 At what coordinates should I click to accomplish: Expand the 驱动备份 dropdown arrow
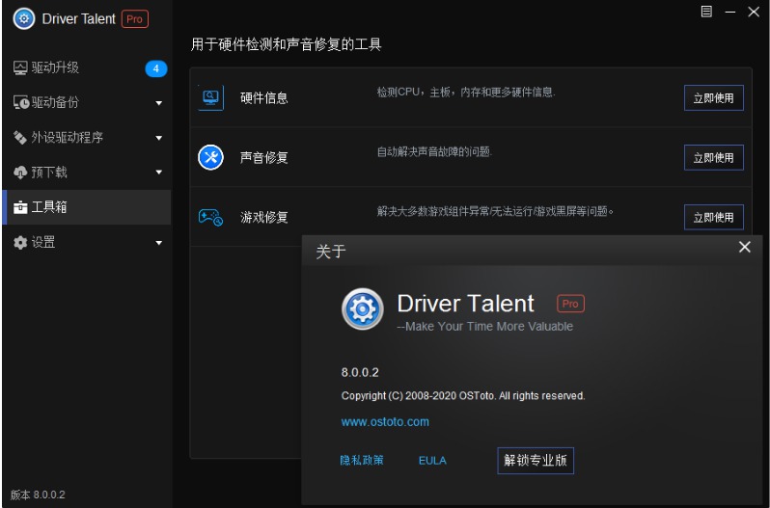(158, 103)
